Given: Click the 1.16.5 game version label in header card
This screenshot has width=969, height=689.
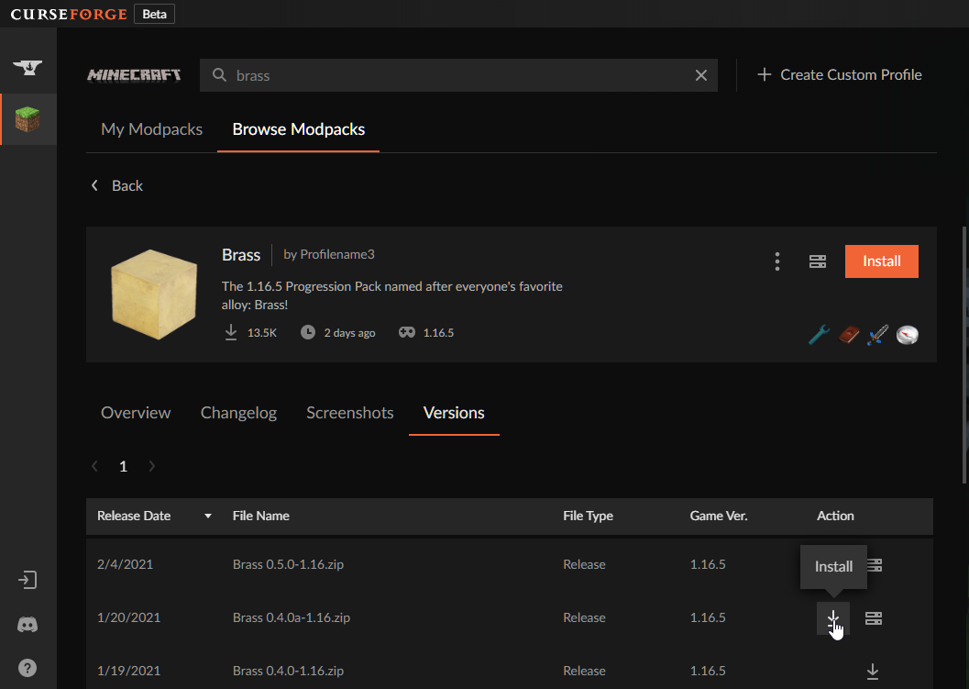Looking at the screenshot, I should click(438, 333).
